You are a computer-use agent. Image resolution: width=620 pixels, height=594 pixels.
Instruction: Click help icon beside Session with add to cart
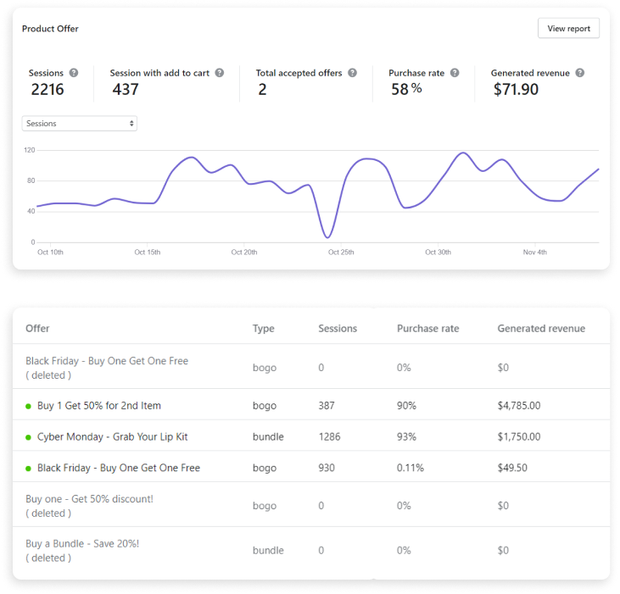(x=220, y=73)
